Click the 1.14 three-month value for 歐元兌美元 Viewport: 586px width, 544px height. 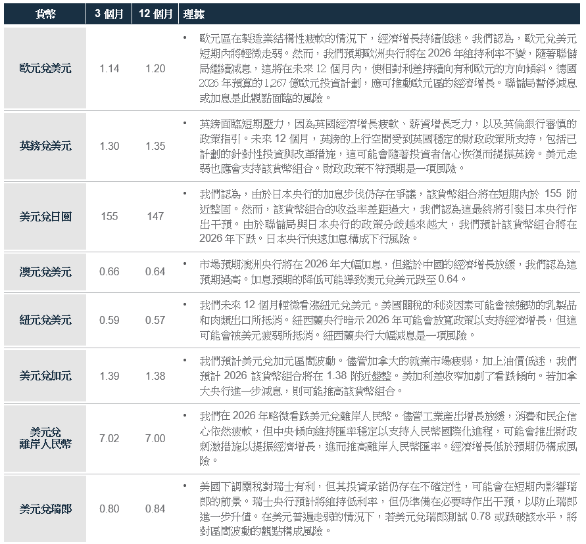coord(109,68)
